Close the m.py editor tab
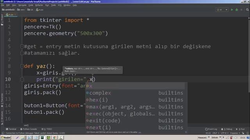This screenshot has width=250, height=140. pyautogui.click(x=15, y=15)
